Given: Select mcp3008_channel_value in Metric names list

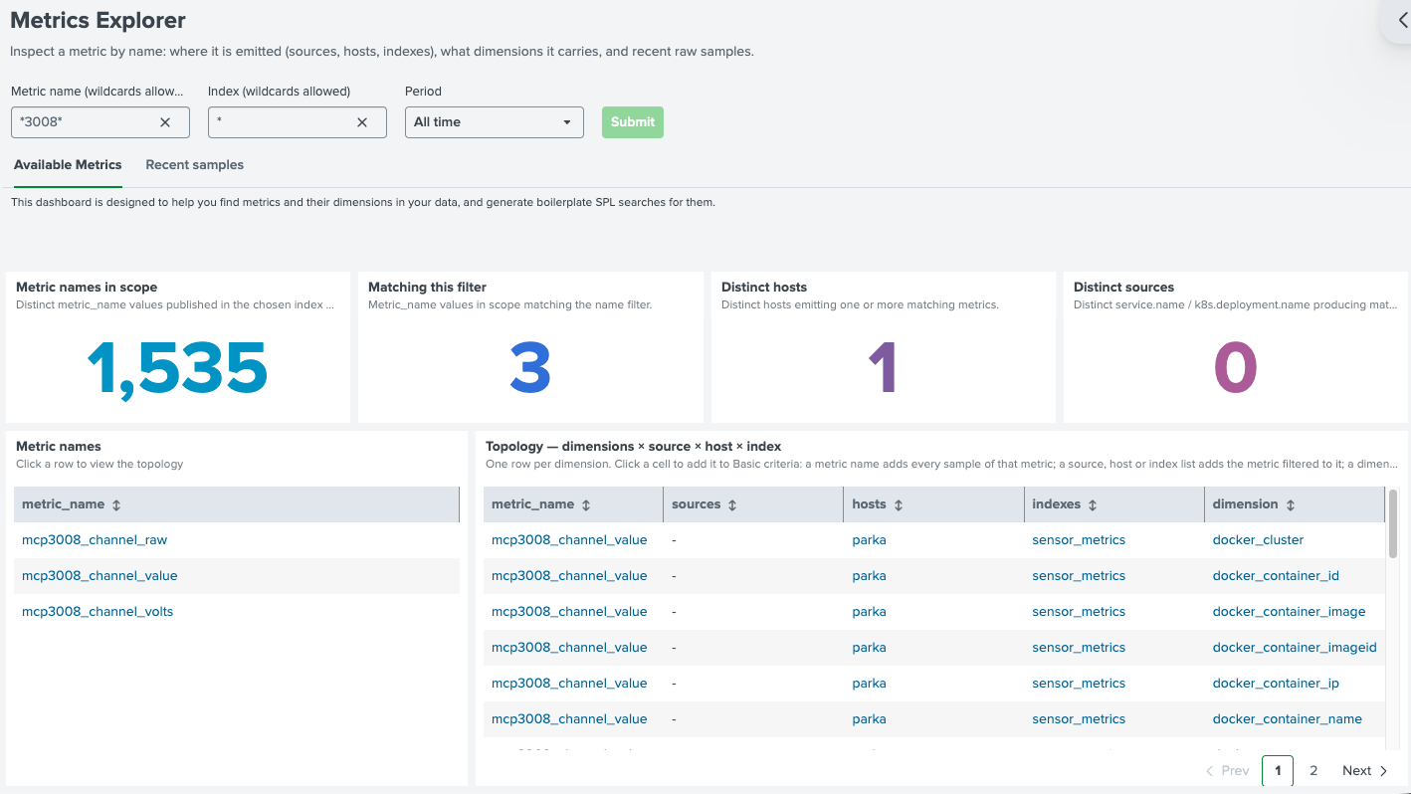Looking at the screenshot, I should pos(100,576).
